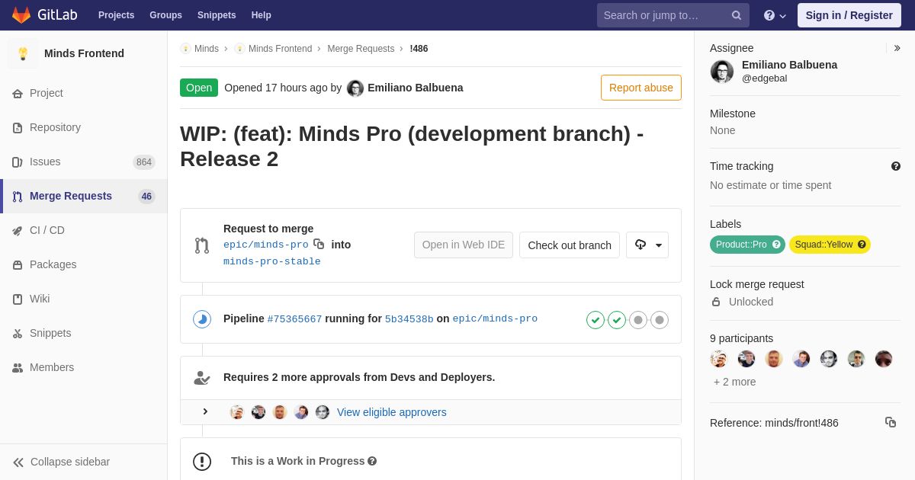Open Help in the top navigation

pyautogui.click(x=262, y=15)
